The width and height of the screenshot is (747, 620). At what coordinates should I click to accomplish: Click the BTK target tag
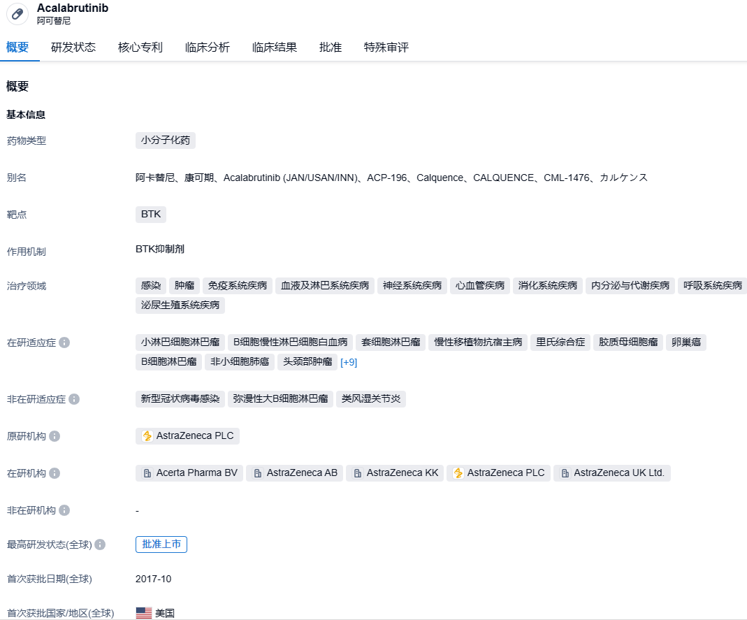pyautogui.click(x=151, y=214)
